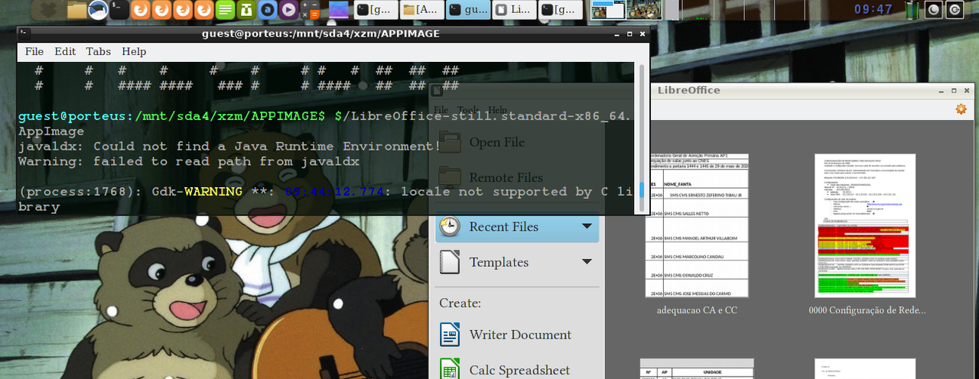The height and width of the screenshot is (379, 979).
Task: Open the calculator launcher in panel
Action: pos(311,10)
